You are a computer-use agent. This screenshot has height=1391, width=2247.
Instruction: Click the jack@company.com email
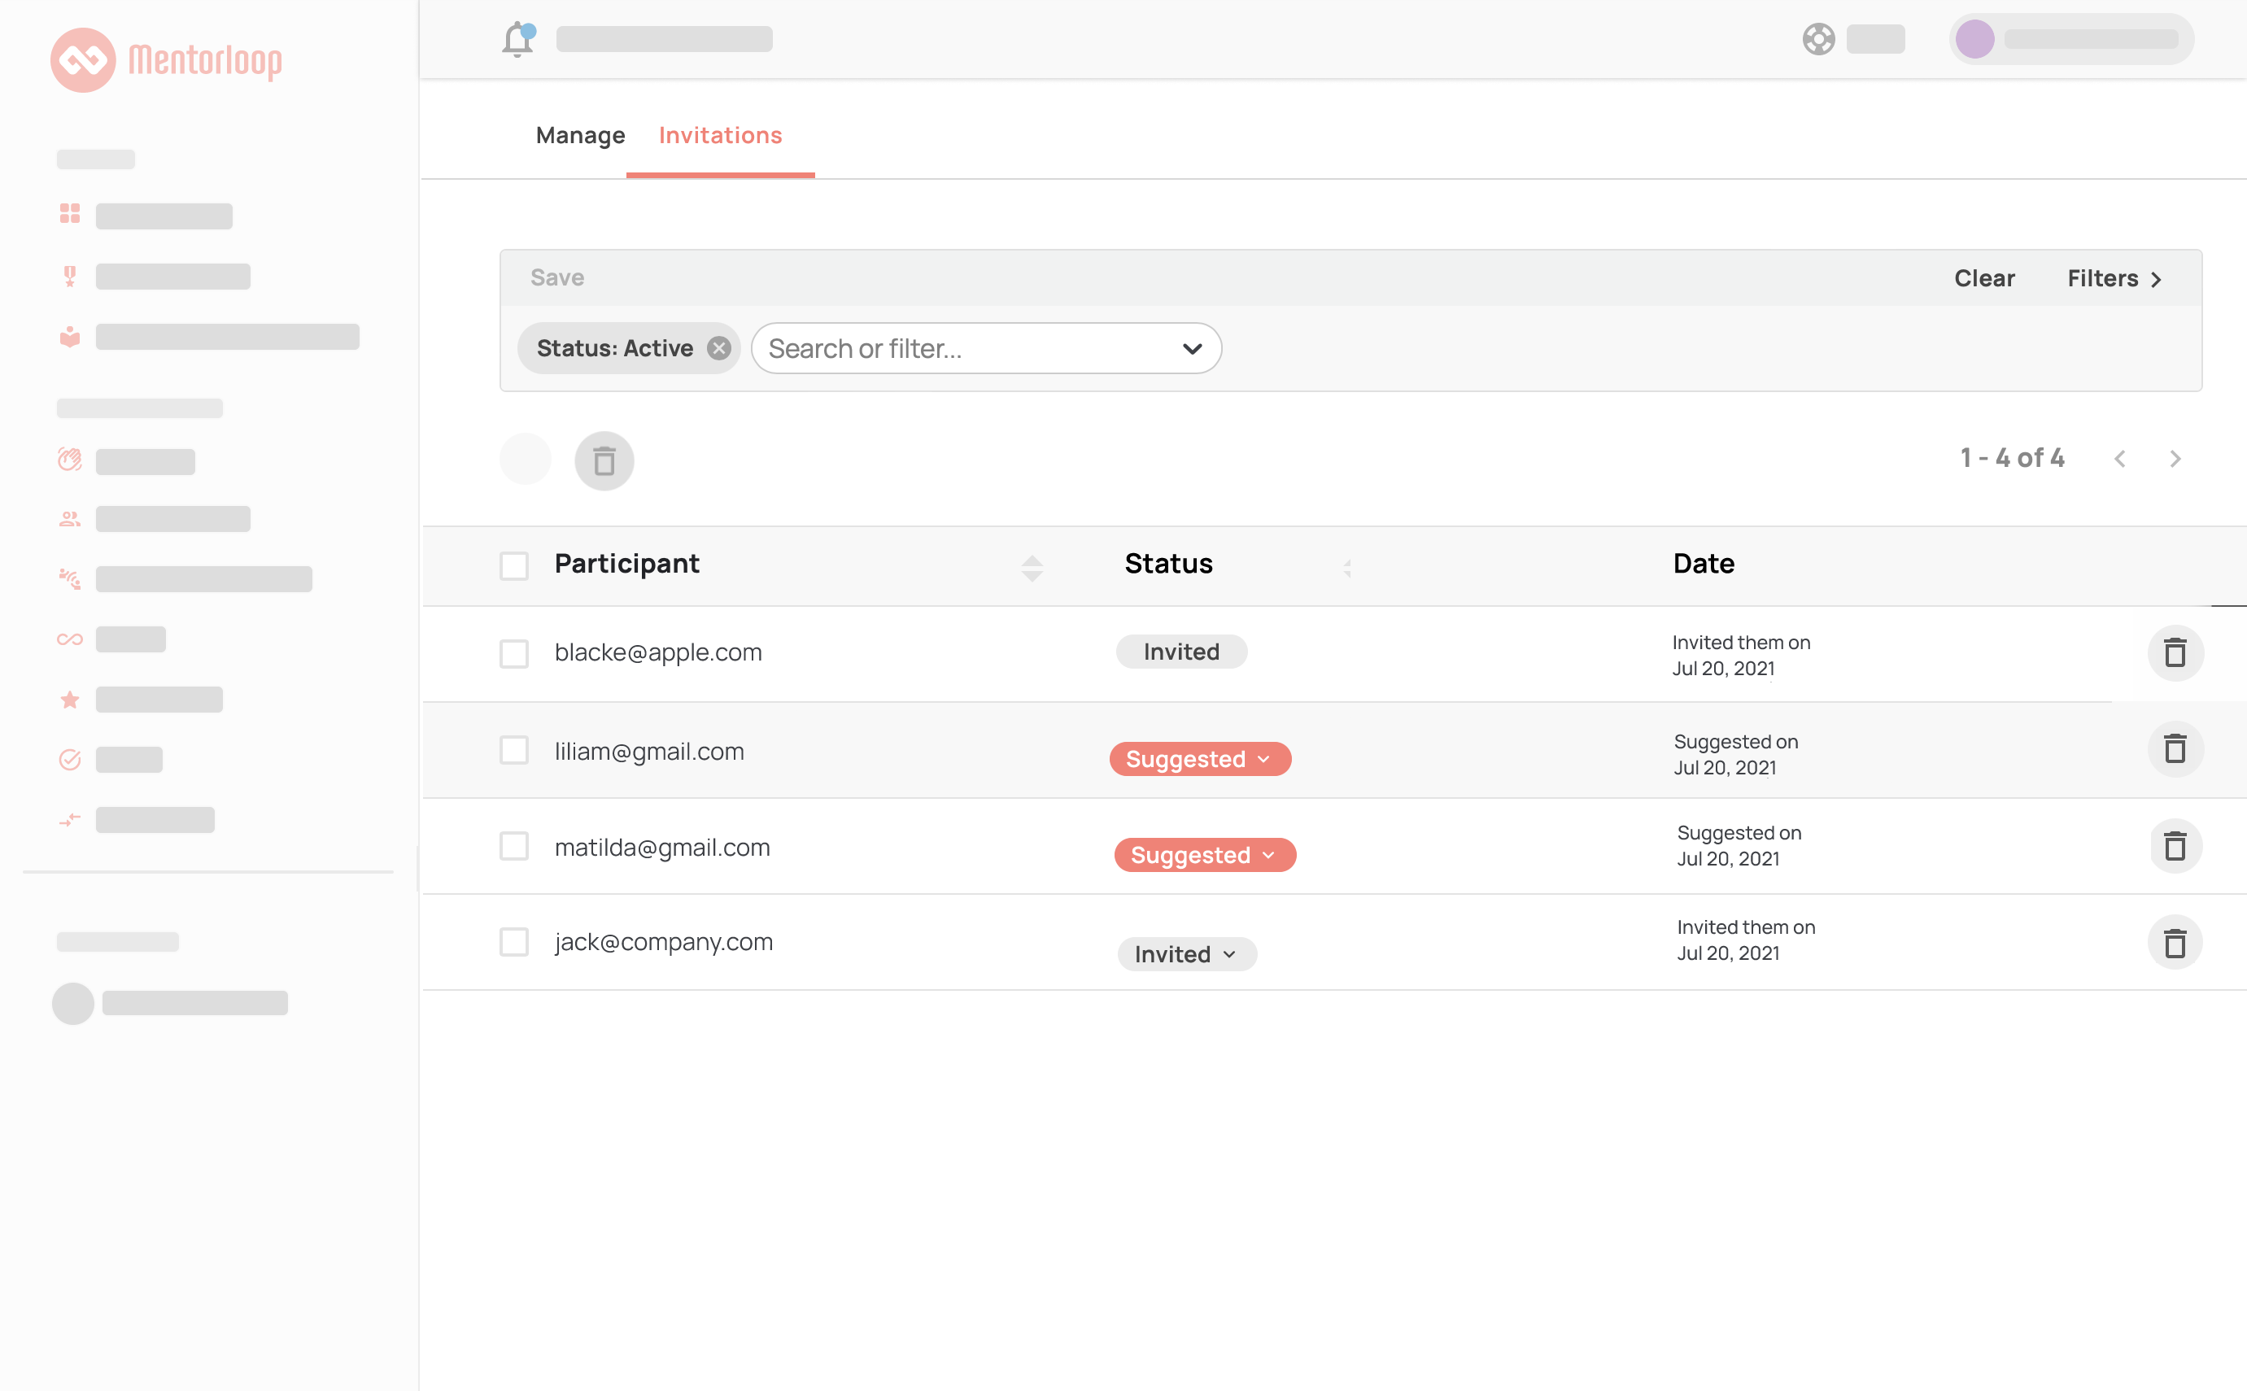click(x=663, y=942)
